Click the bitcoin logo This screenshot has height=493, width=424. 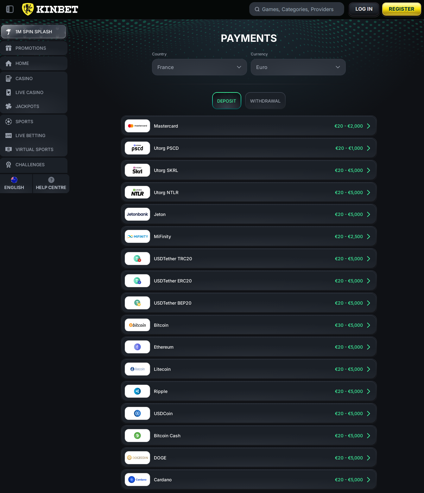[x=137, y=325]
